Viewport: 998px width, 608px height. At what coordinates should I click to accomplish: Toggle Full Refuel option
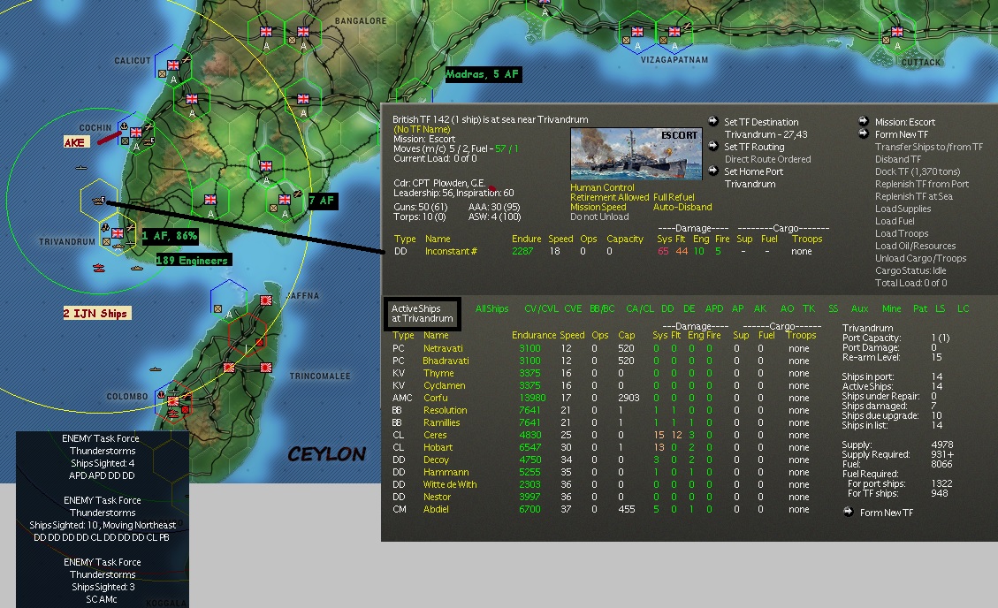tap(674, 197)
